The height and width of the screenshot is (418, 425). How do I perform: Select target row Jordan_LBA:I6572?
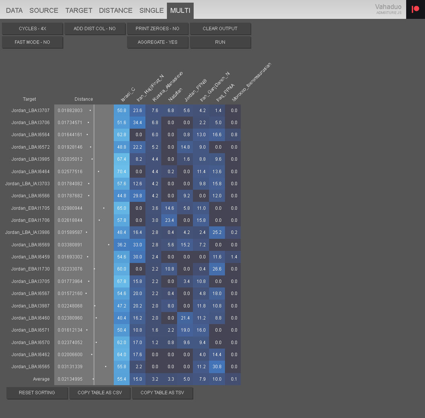tap(31, 147)
